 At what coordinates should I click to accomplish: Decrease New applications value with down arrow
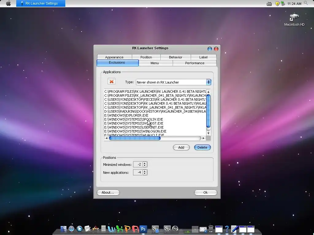pyautogui.click(x=145, y=174)
